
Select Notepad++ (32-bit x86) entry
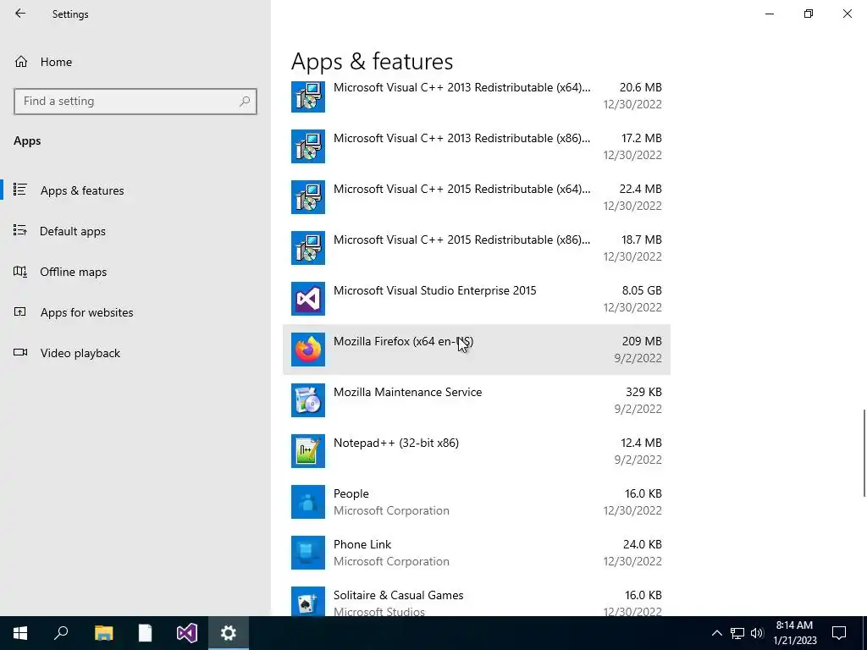(x=477, y=452)
